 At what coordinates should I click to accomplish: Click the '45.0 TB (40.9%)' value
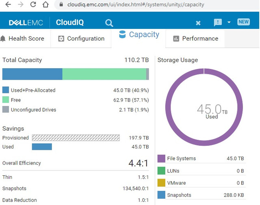pos(131,90)
